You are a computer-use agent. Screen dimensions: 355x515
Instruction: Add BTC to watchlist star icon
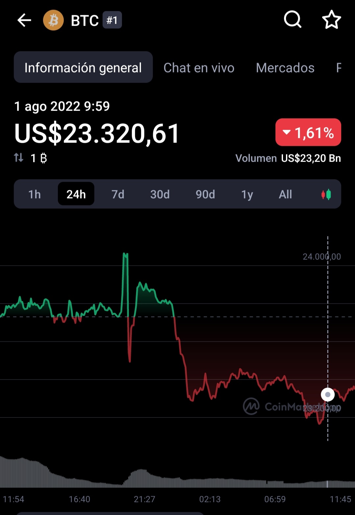click(331, 20)
